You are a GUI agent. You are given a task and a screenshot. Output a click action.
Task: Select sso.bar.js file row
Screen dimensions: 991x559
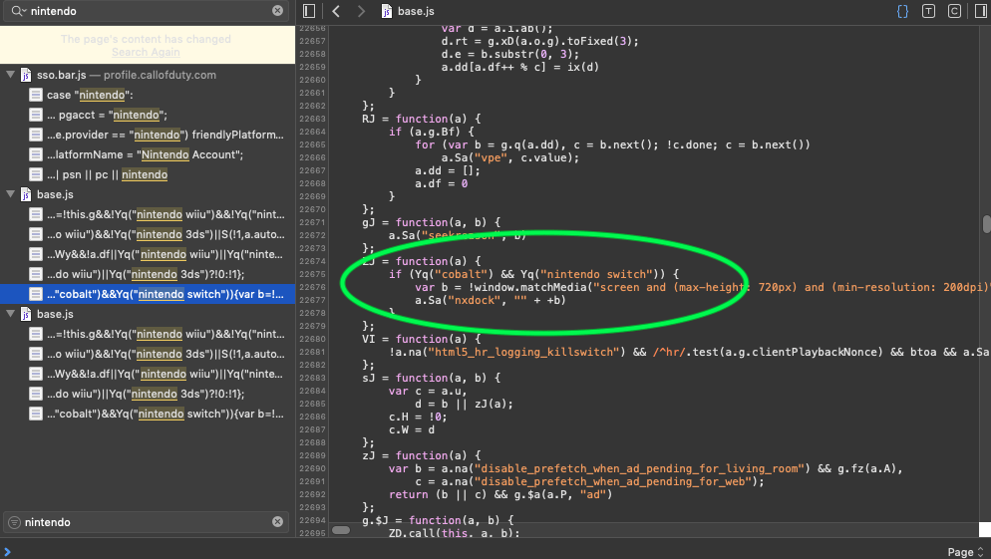click(x=148, y=75)
